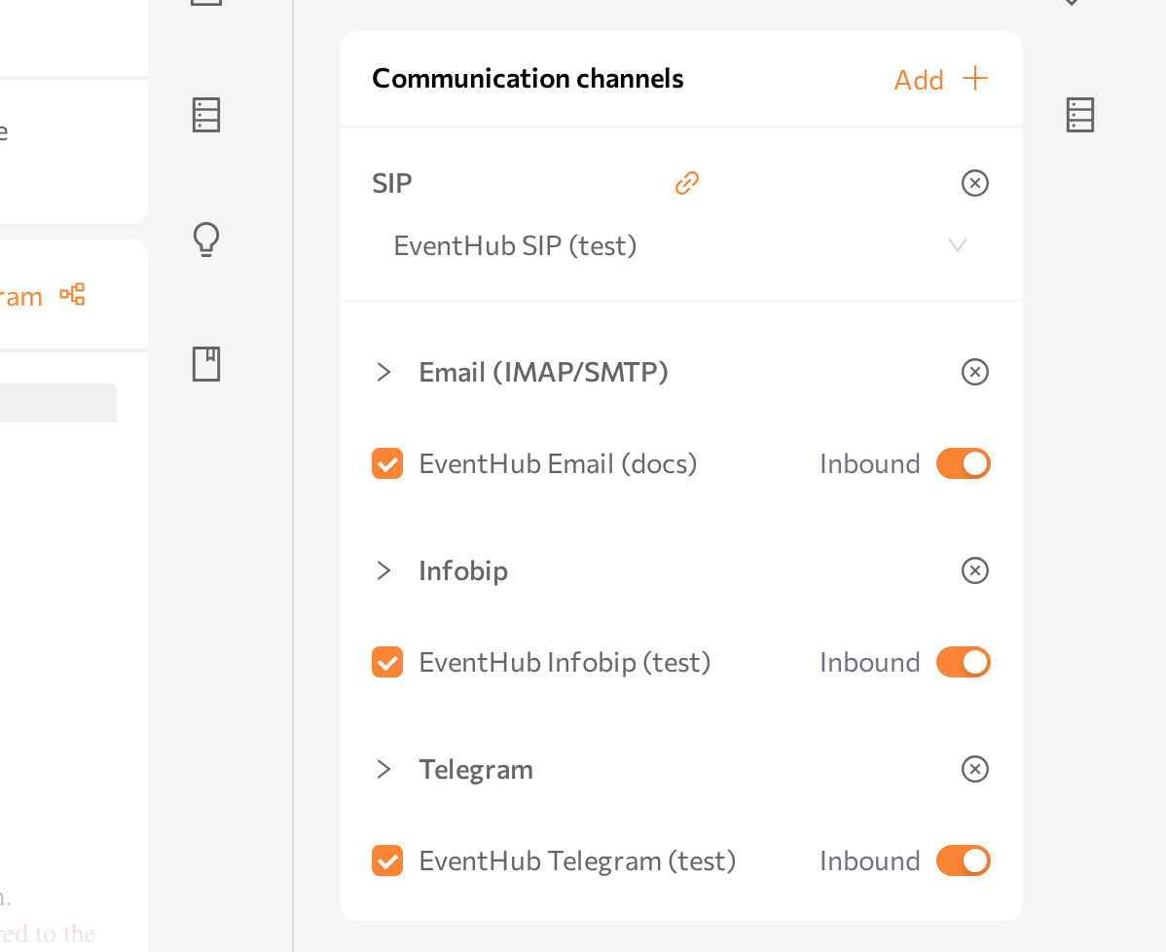Open the SIP link icon
1166x952 pixels.
pyautogui.click(x=687, y=183)
